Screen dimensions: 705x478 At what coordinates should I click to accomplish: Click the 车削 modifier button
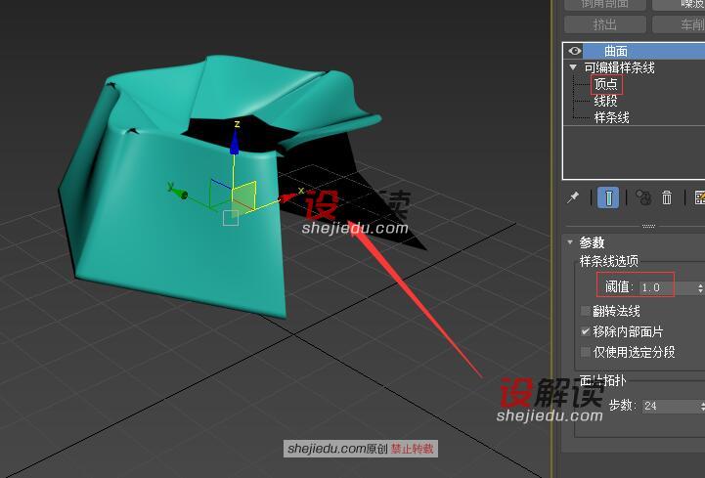(x=679, y=24)
